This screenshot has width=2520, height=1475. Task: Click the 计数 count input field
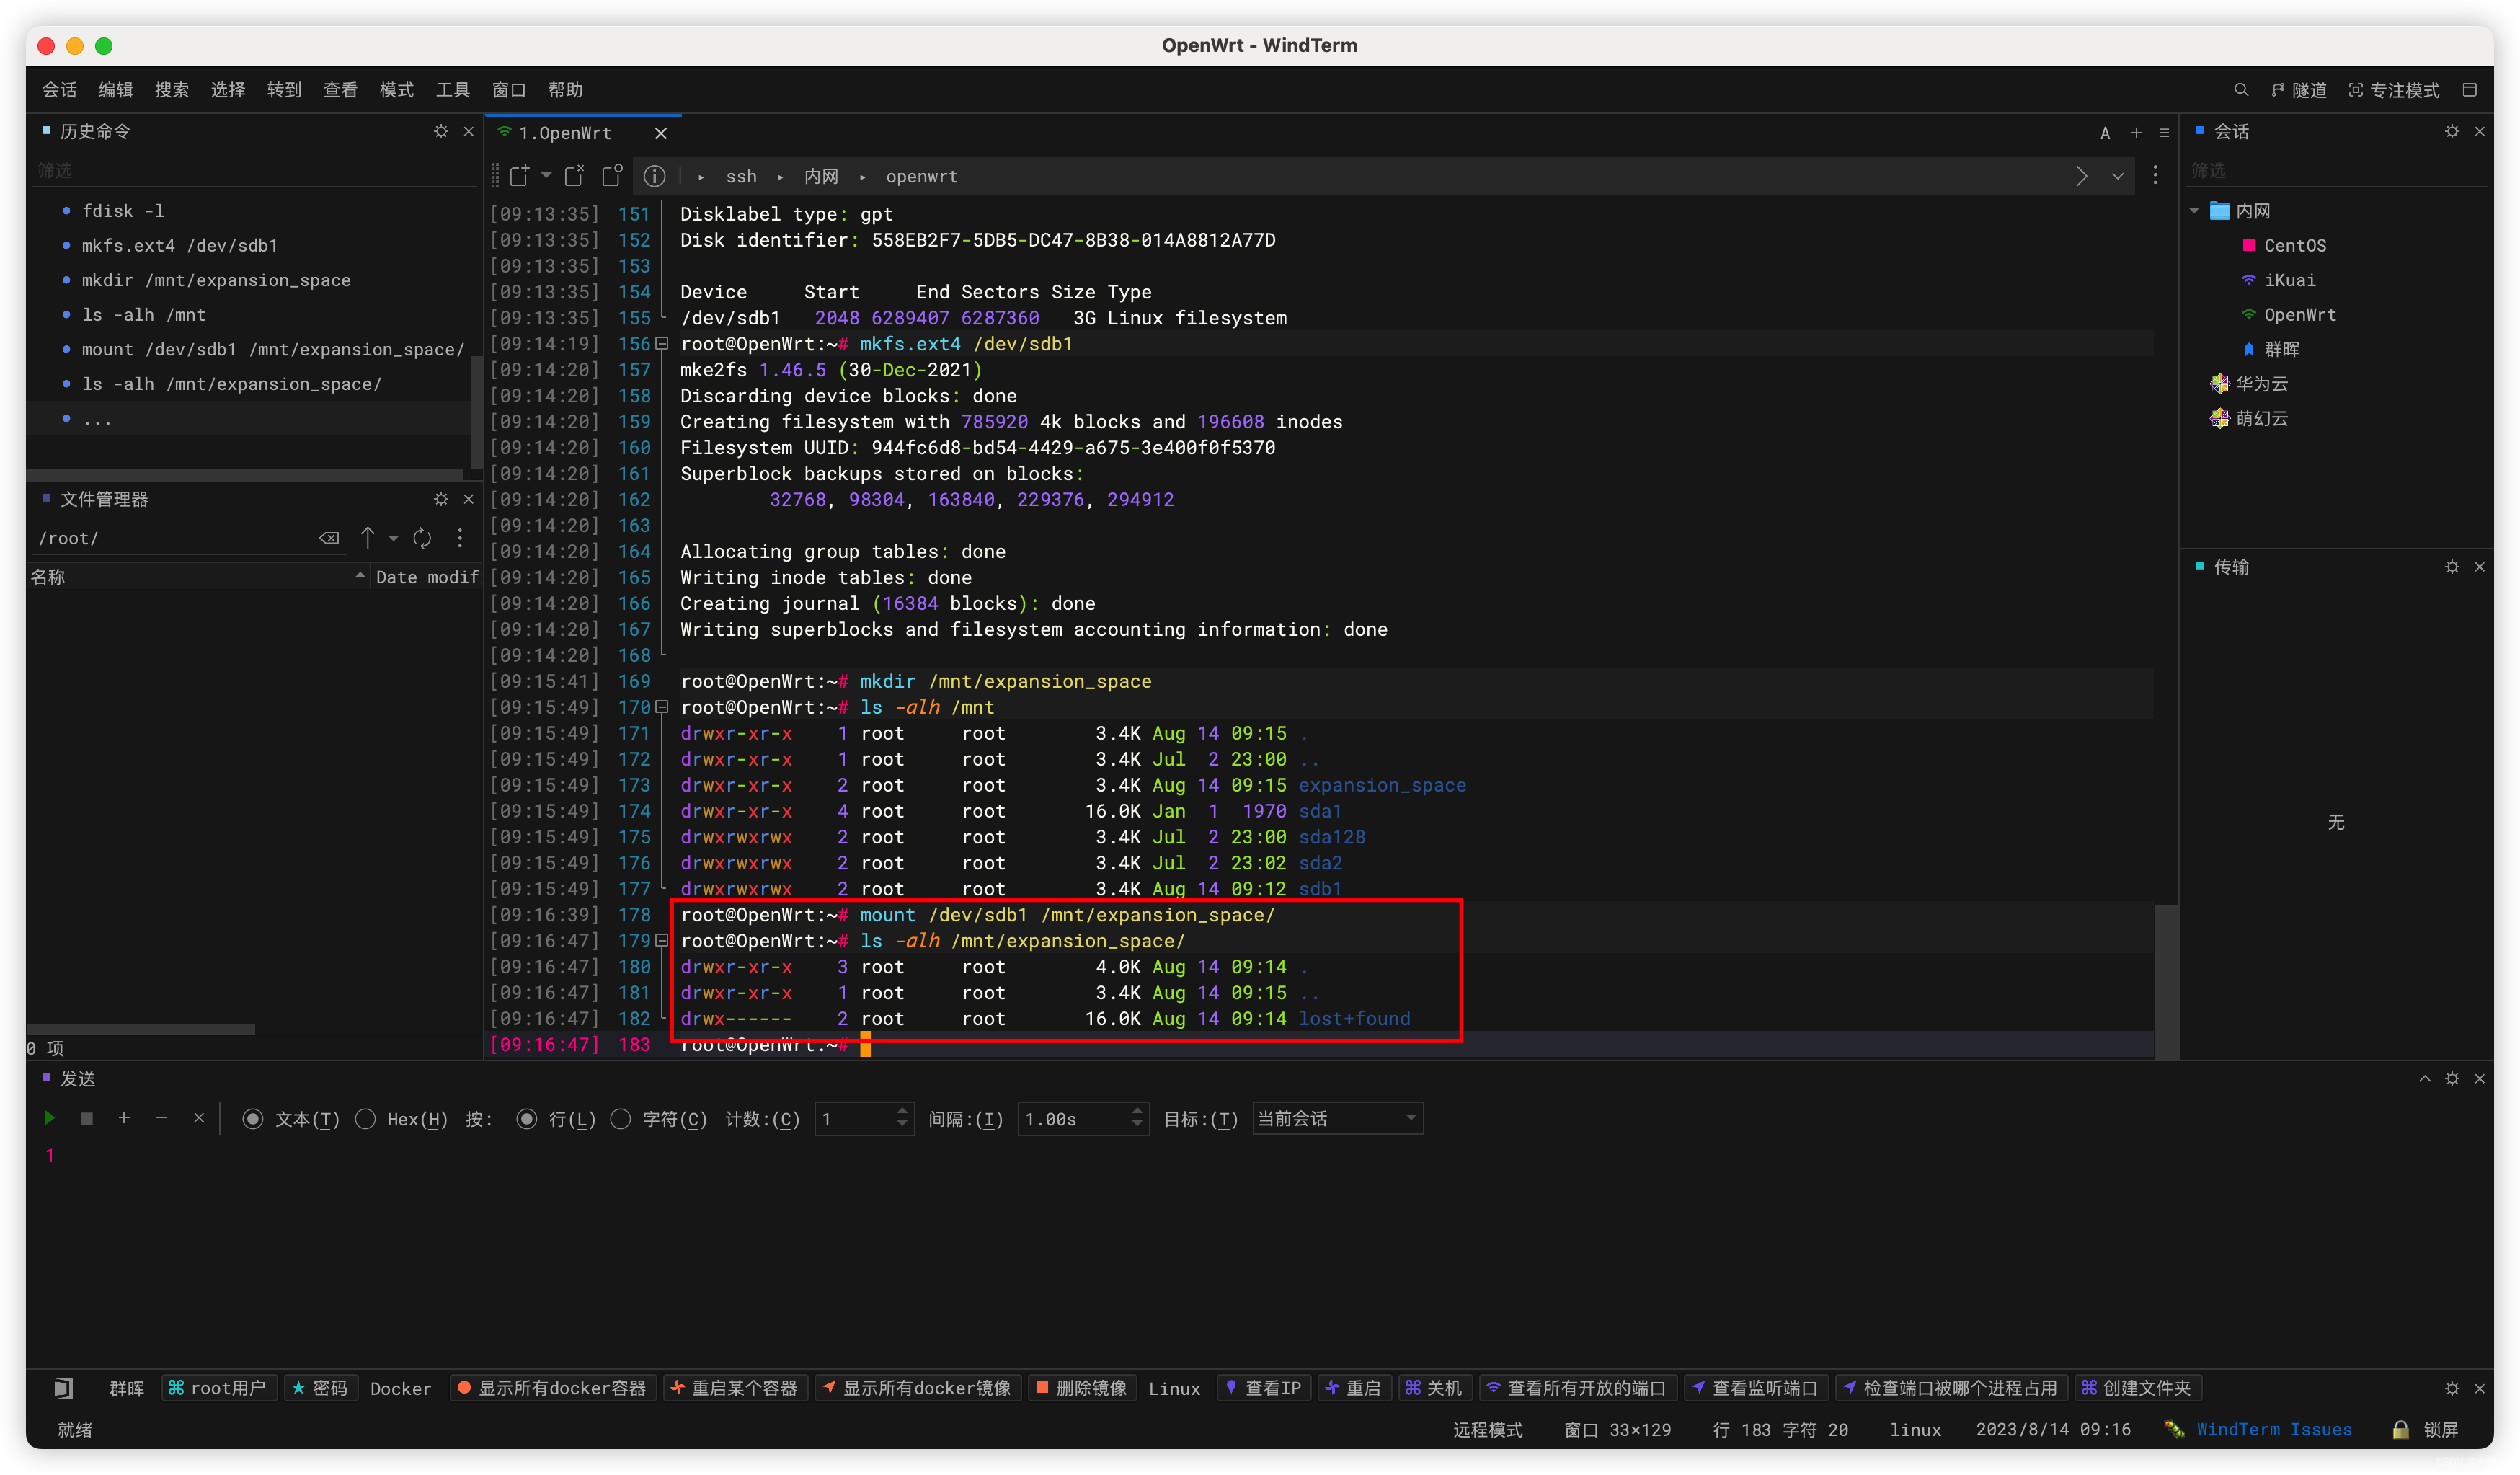[x=855, y=1119]
